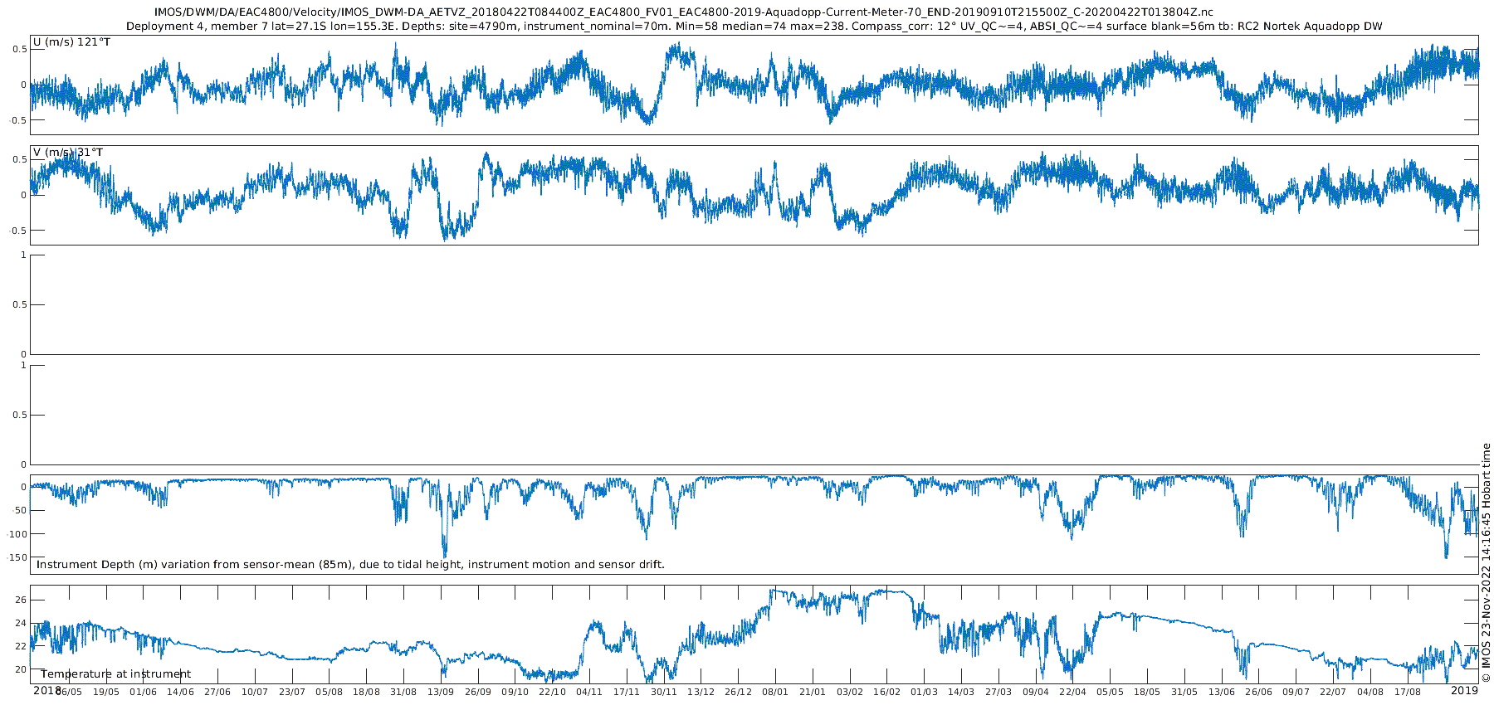Click the '17/08' date tick label

pyautogui.click(x=1408, y=692)
